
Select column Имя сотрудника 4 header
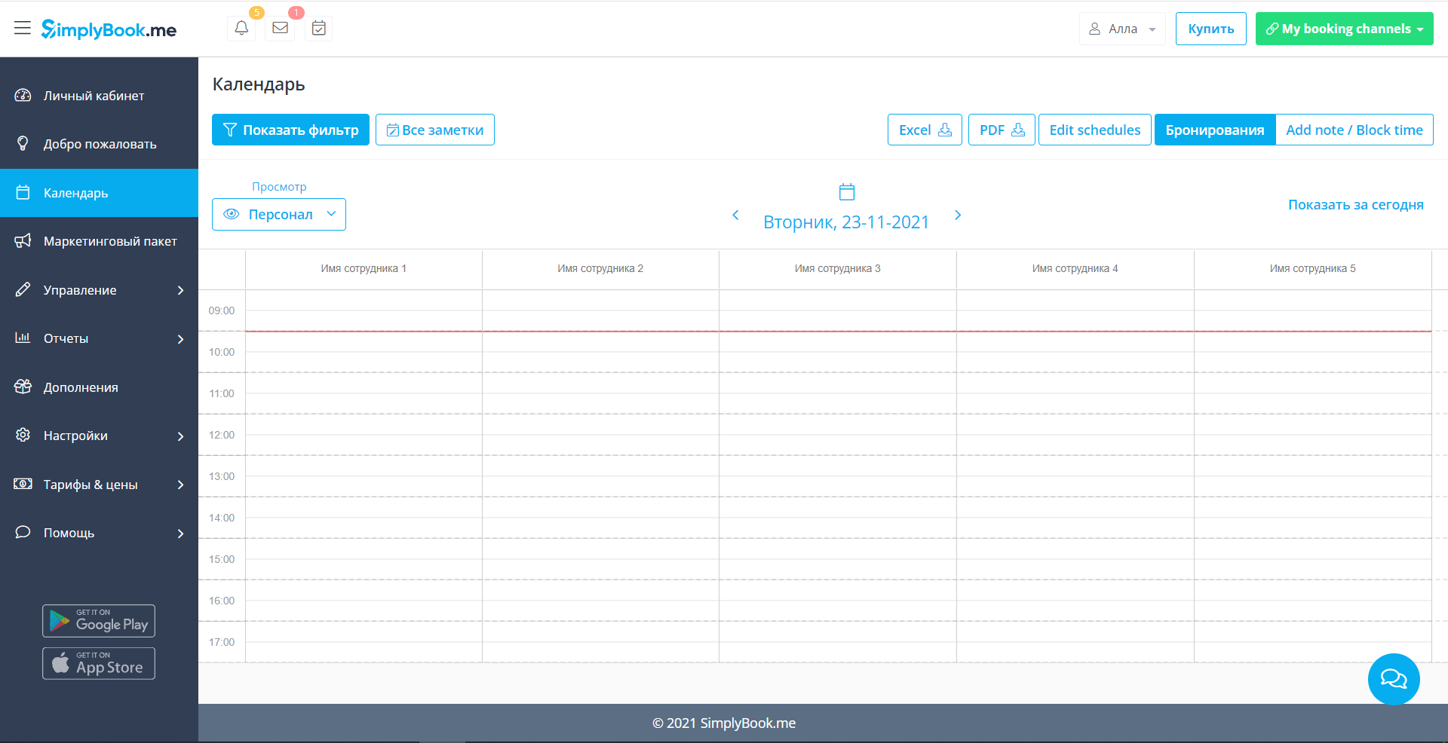point(1075,268)
